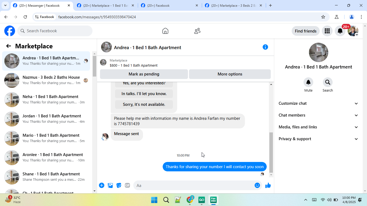Open Mario 1 Bed 1 Bath chat
The width and height of the screenshot is (367, 206).
46,138
